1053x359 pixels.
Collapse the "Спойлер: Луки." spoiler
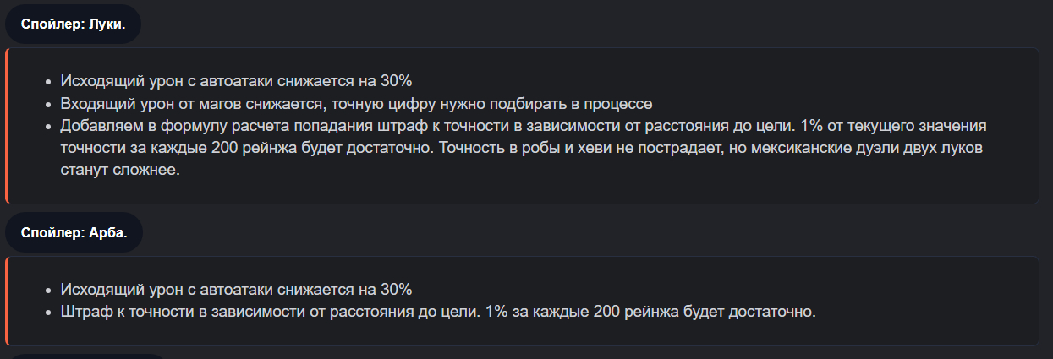point(73,24)
